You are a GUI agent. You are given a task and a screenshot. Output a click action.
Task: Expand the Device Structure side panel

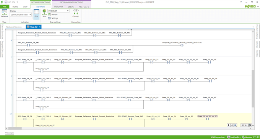[2, 32]
